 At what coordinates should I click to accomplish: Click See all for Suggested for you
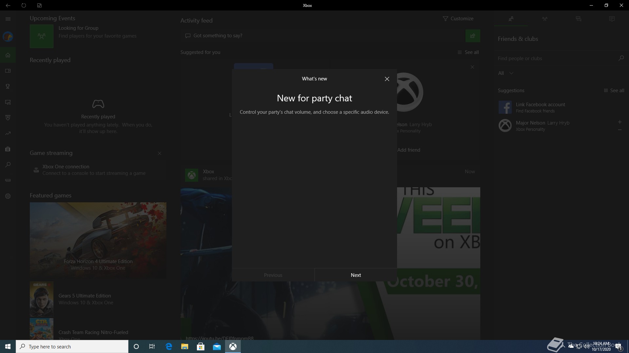click(x=468, y=52)
